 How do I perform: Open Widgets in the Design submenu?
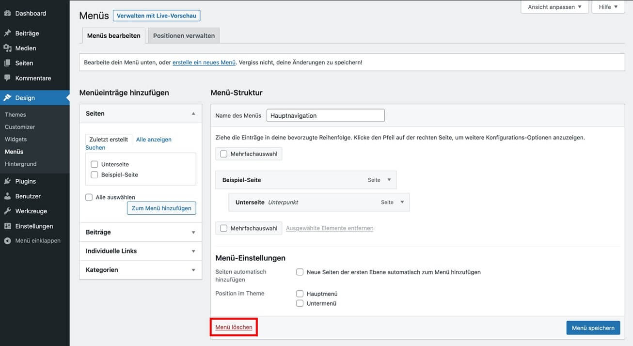click(x=16, y=139)
